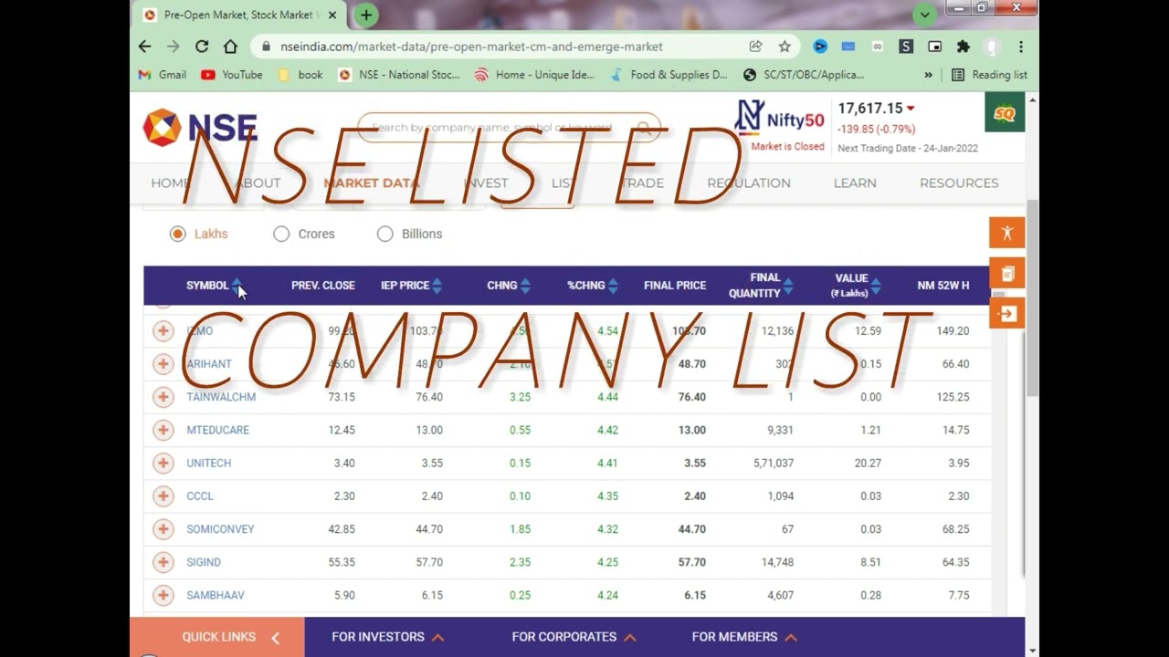This screenshot has height=657, width=1169.
Task: Share this page icon in address bar
Action: point(756,47)
